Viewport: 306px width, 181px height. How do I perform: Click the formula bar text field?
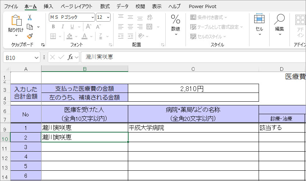pyautogui.click(x=193, y=57)
